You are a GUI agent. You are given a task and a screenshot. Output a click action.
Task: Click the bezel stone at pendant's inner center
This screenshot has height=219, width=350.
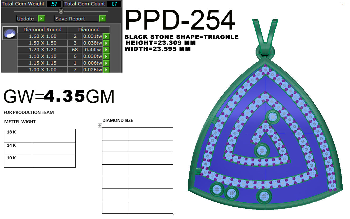262,151
